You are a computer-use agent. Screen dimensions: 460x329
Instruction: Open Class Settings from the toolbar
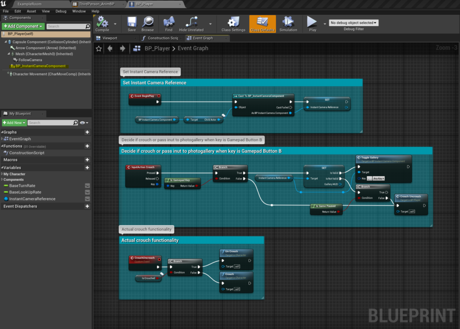(x=233, y=22)
